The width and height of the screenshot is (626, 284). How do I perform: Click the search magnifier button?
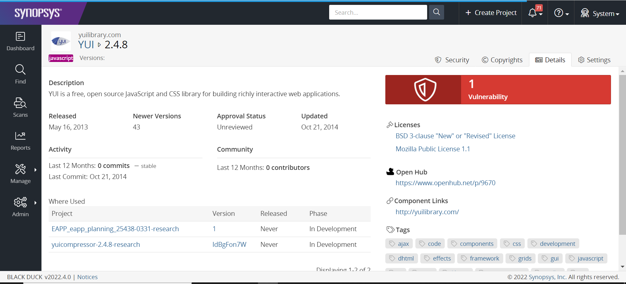coord(436,12)
